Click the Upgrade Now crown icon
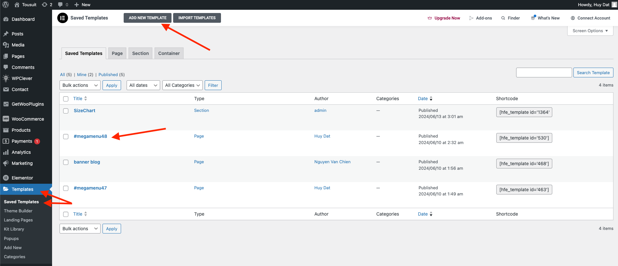Screen dimensions: 618x266 (430, 18)
